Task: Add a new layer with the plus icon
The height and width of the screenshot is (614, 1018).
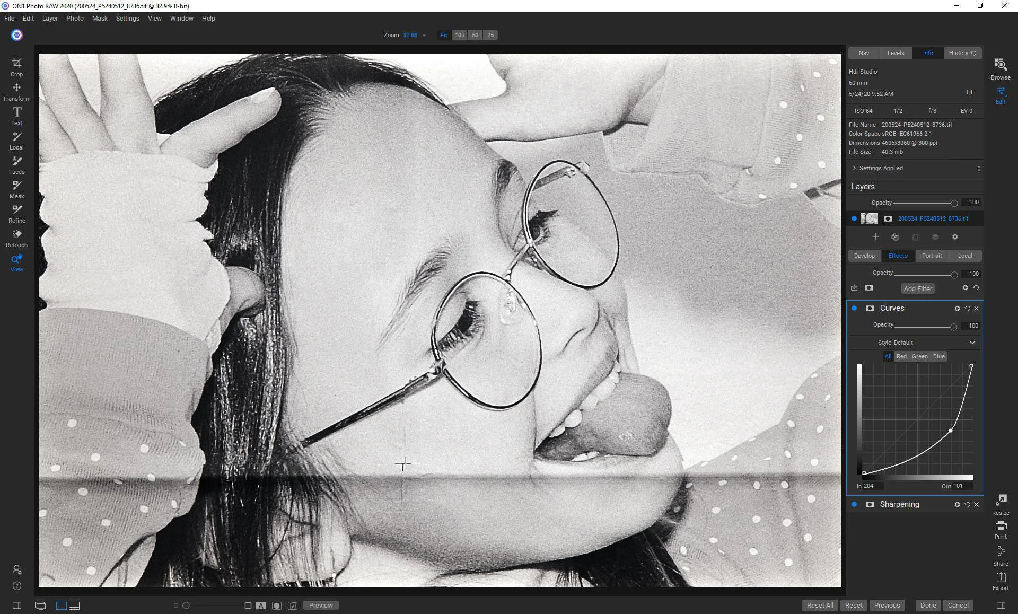Action: tap(875, 237)
